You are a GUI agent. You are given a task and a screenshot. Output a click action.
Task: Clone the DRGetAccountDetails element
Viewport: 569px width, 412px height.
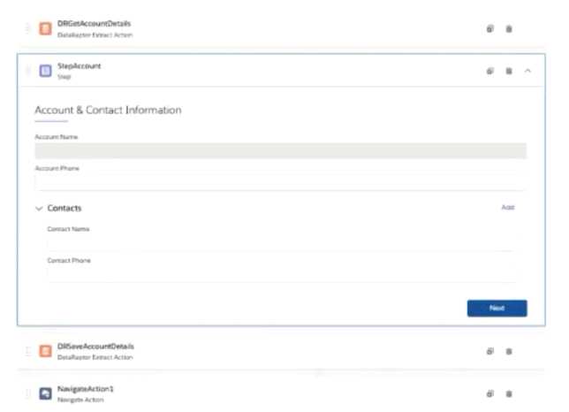(x=490, y=28)
